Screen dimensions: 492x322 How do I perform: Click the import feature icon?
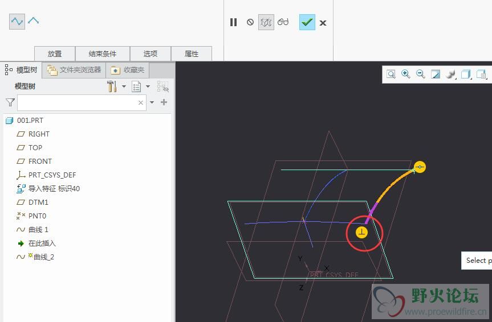pyautogui.click(x=21, y=188)
